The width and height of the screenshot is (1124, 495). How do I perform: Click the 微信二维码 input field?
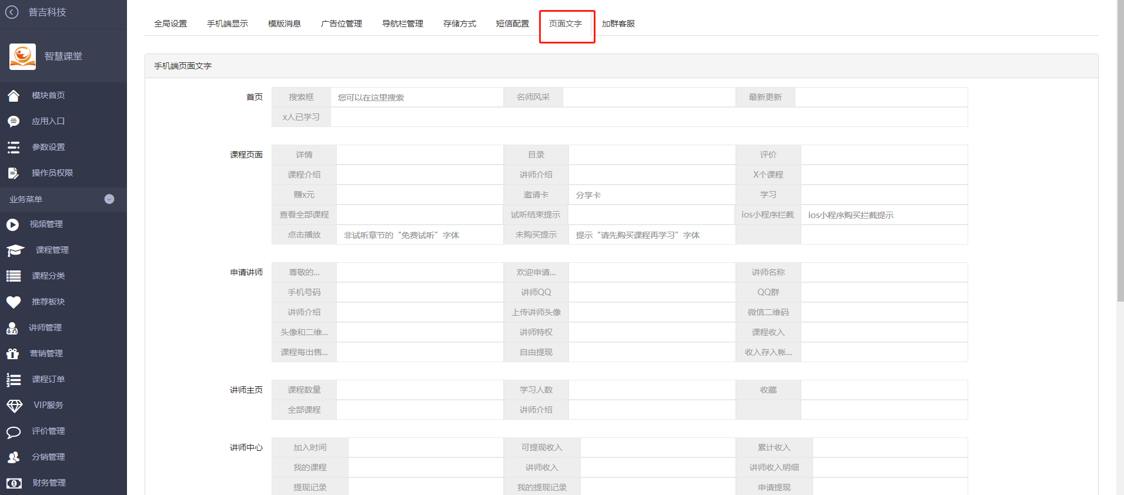[884, 313]
